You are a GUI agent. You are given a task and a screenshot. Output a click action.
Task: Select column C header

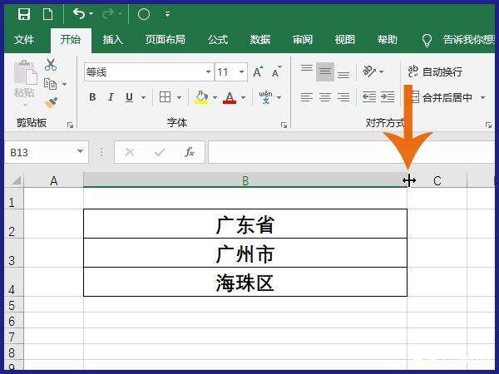click(x=437, y=180)
